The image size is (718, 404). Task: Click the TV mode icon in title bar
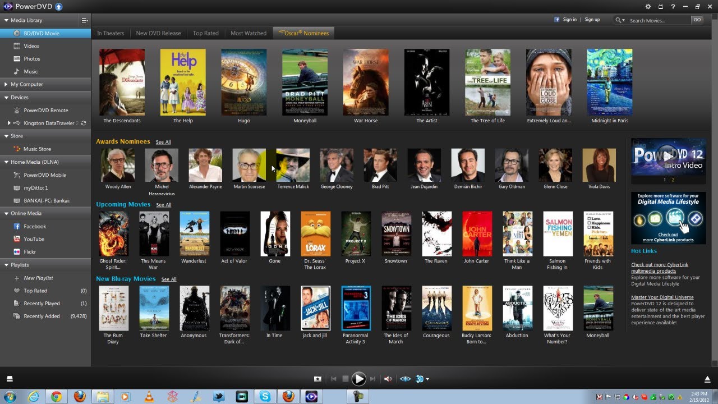pos(660,7)
